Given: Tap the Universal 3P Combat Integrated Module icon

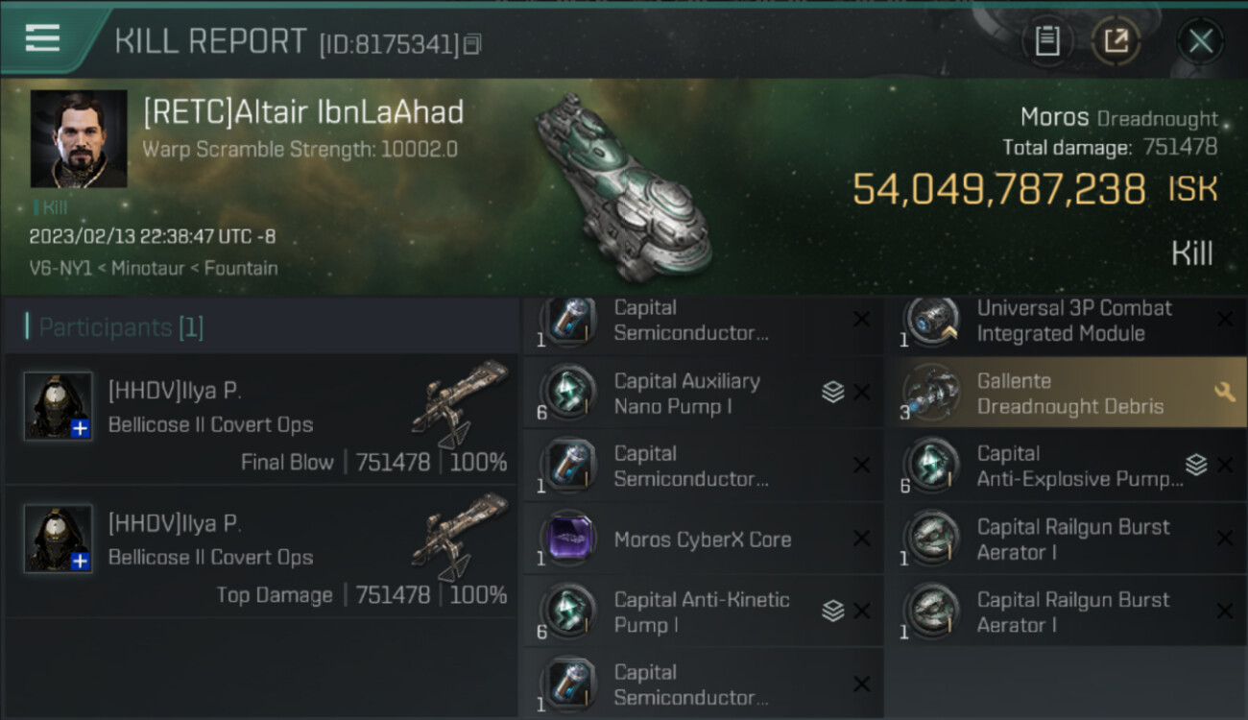Looking at the screenshot, I should [931, 321].
